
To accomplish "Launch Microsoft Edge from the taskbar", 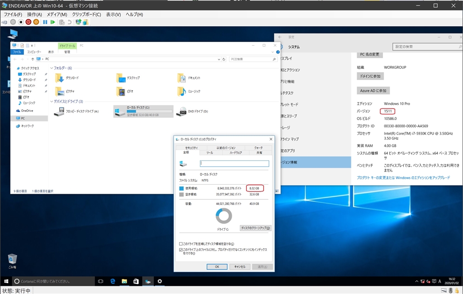I will (x=113, y=281).
